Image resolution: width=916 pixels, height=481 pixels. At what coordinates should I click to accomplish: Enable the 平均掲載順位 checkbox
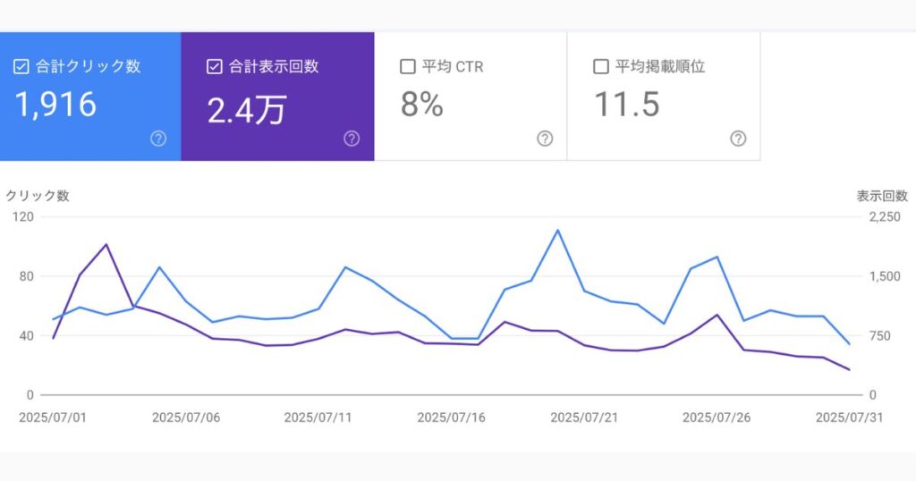click(x=600, y=66)
